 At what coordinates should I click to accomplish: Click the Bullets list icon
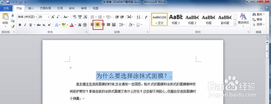pos(92,17)
